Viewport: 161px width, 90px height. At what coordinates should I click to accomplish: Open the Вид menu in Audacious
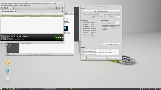[29, 5]
